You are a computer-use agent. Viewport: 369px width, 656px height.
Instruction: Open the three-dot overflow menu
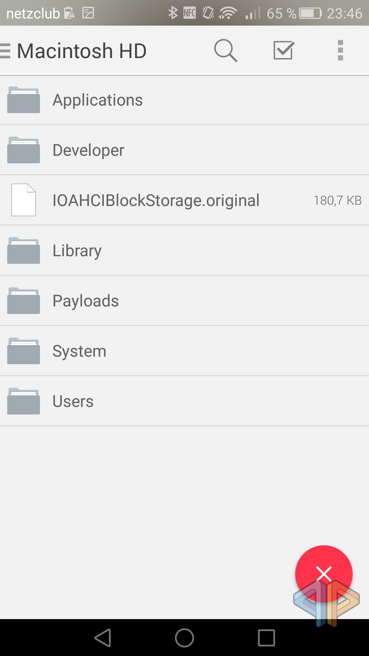[340, 51]
